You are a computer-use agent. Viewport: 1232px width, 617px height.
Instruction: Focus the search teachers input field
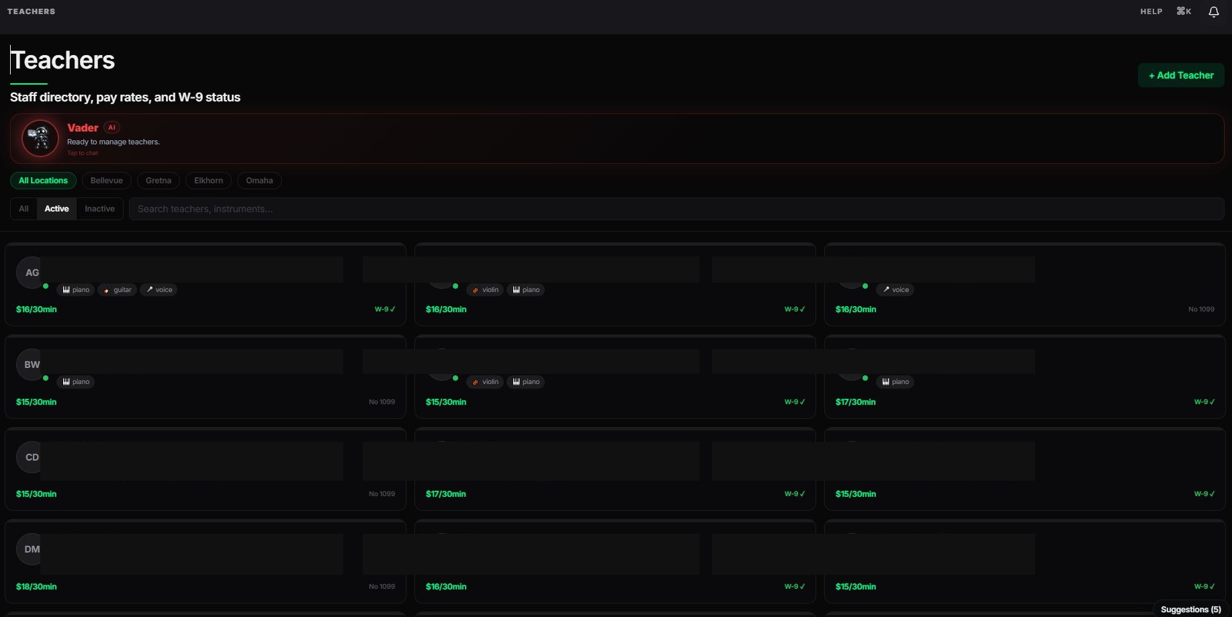675,209
